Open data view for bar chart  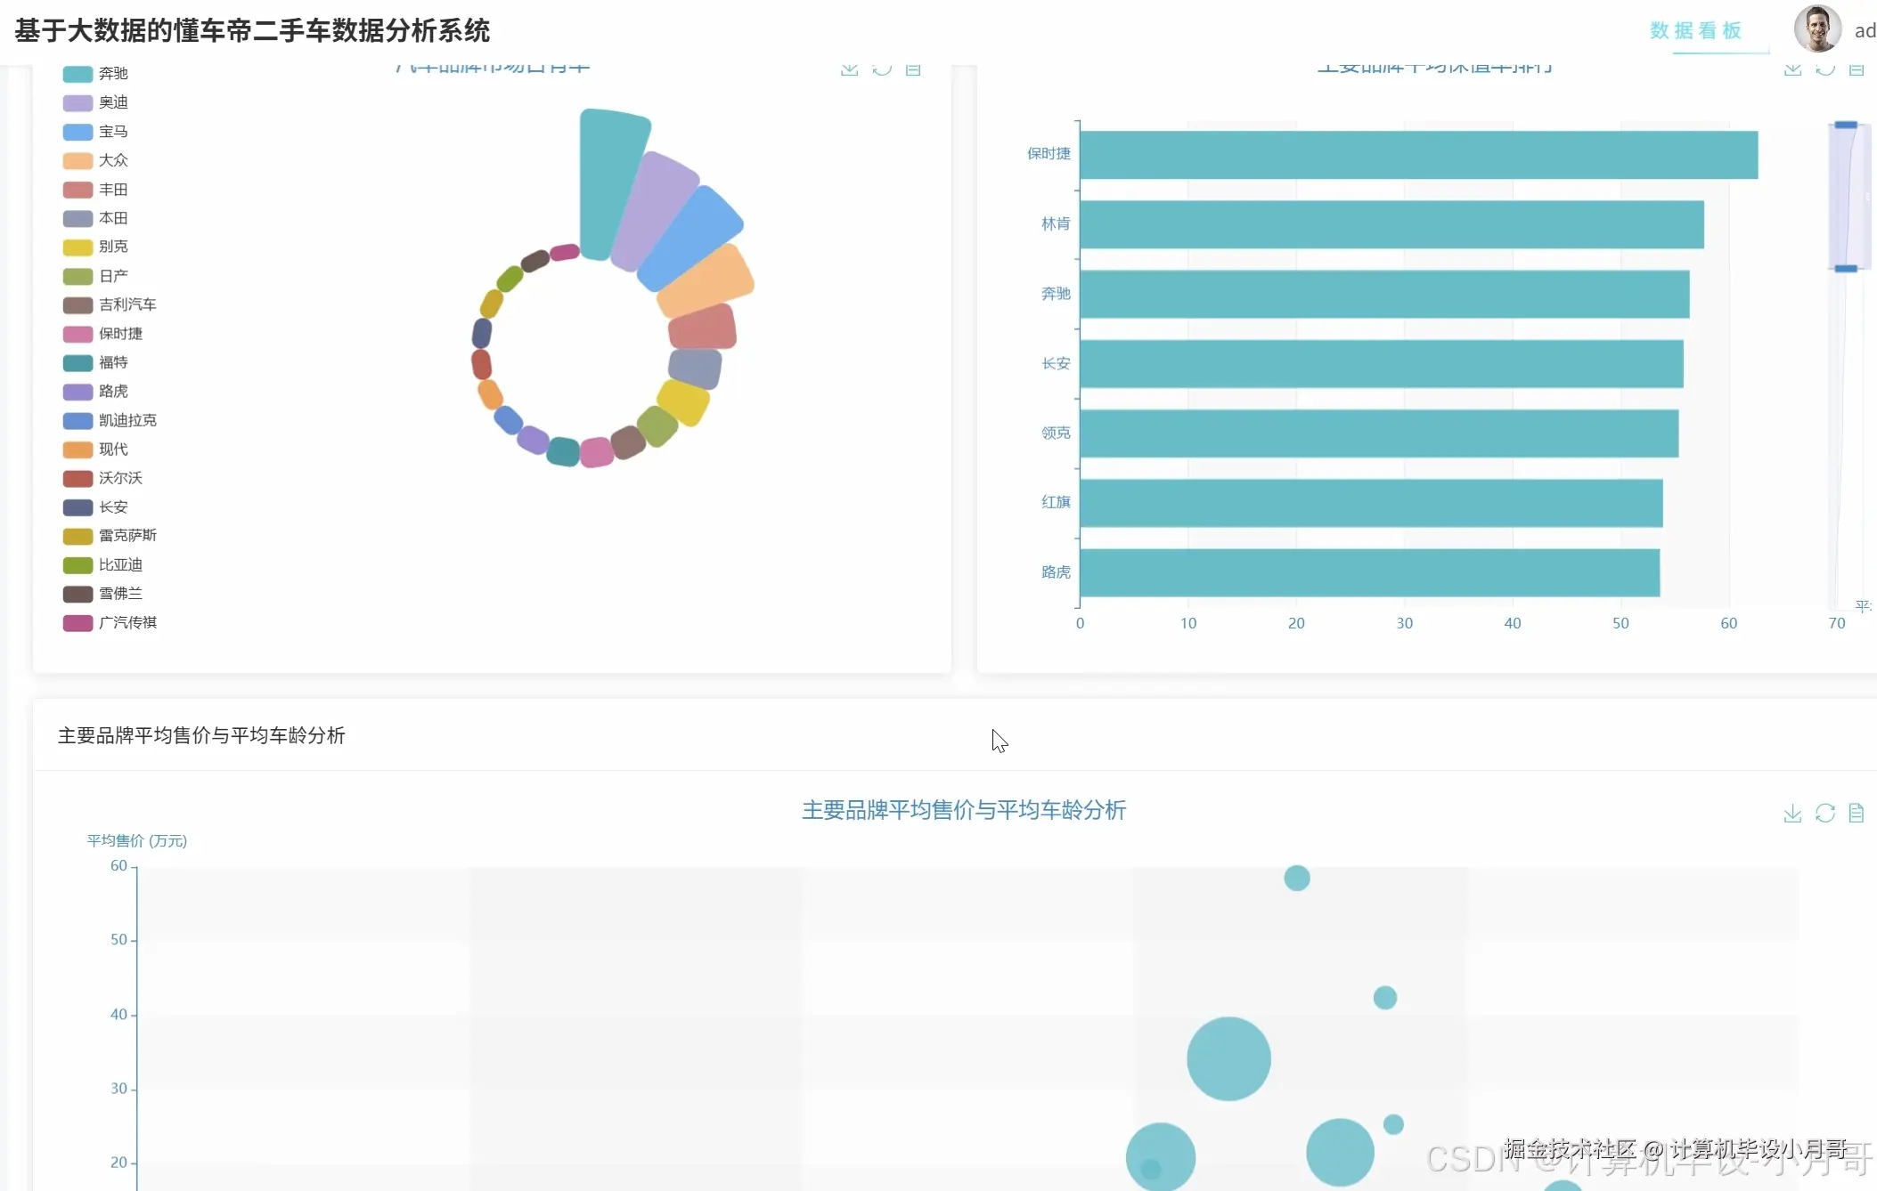(x=1857, y=69)
